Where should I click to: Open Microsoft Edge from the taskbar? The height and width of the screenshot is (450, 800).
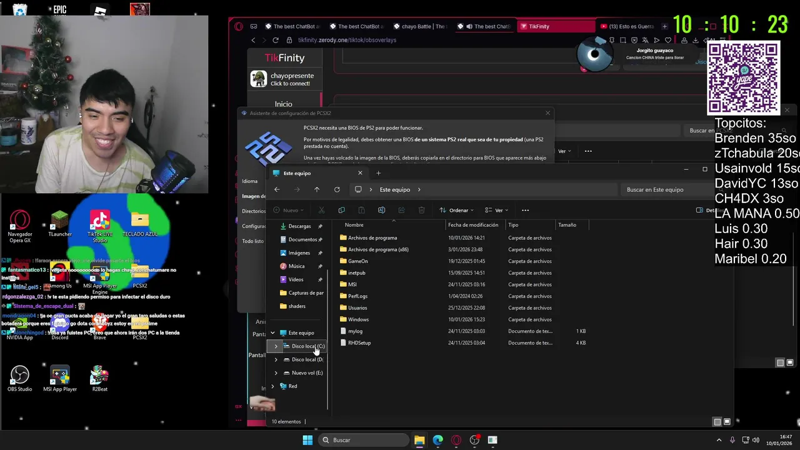437,440
